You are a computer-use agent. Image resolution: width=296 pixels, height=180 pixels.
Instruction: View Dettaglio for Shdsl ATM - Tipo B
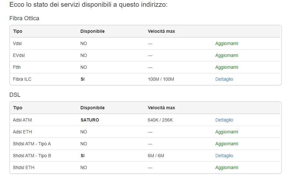[x=224, y=156]
